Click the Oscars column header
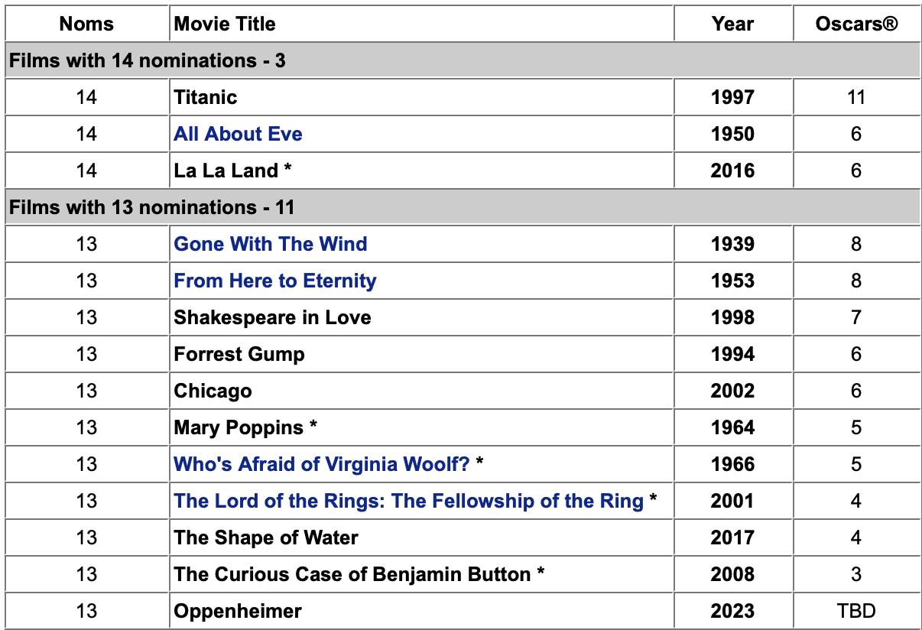Image resolution: width=922 pixels, height=630 pixels. [x=855, y=24]
